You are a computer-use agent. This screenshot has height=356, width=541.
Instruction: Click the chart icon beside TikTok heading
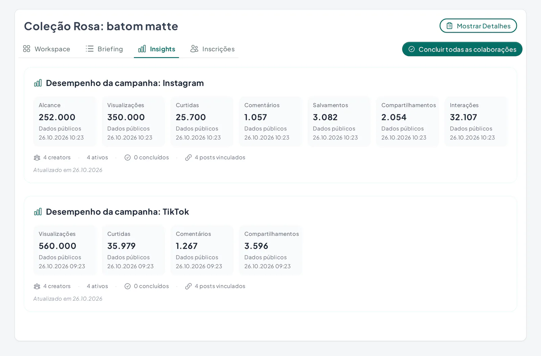(38, 212)
